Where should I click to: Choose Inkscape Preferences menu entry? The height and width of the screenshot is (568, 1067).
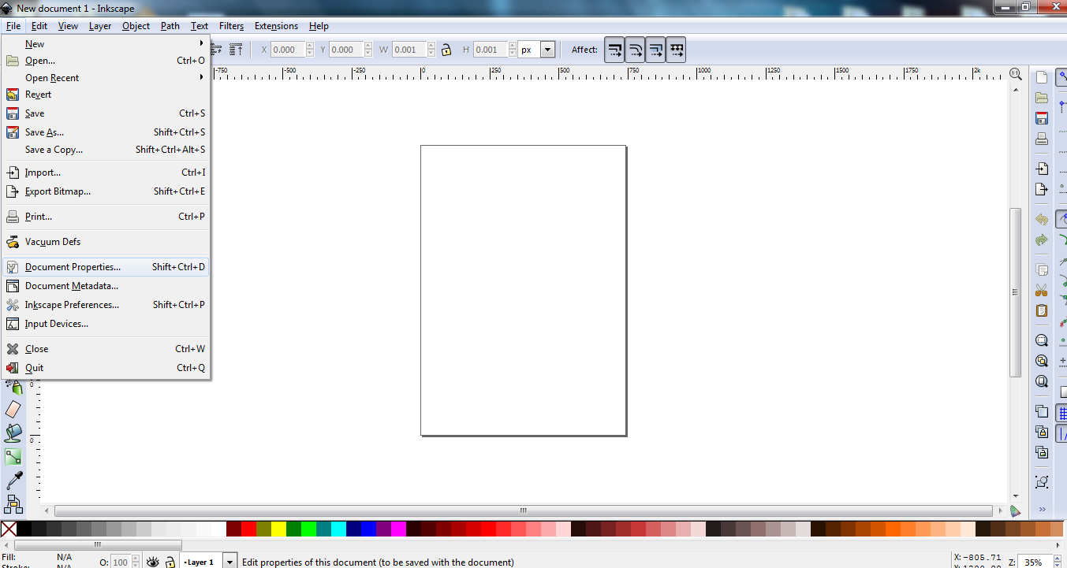coord(106,305)
